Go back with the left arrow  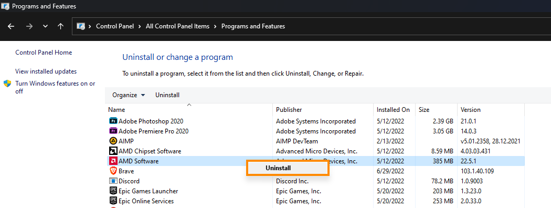tap(11, 26)
